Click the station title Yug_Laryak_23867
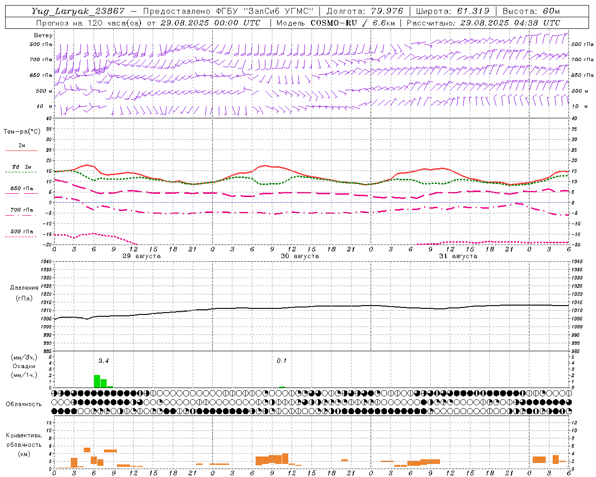Screen dimensions: 596x477 pos(78,11)
